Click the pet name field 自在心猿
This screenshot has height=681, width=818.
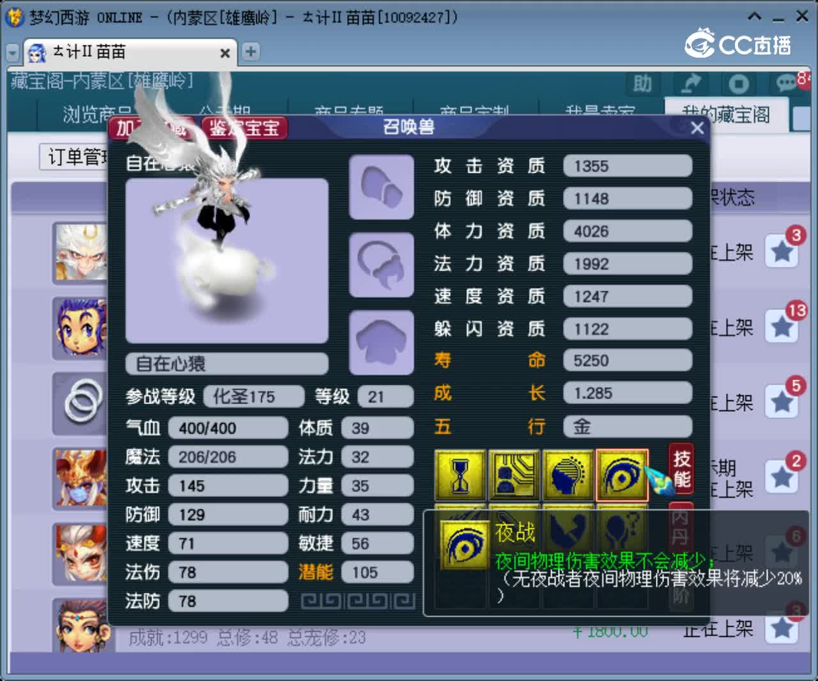click(x=227, y=364)
